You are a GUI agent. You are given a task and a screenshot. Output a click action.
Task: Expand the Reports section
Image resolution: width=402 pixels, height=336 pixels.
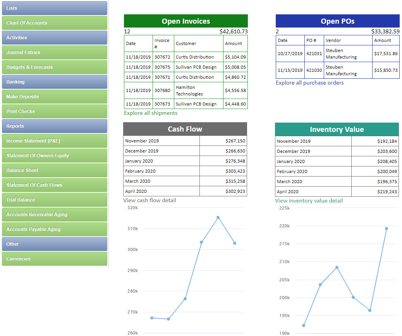54,126
